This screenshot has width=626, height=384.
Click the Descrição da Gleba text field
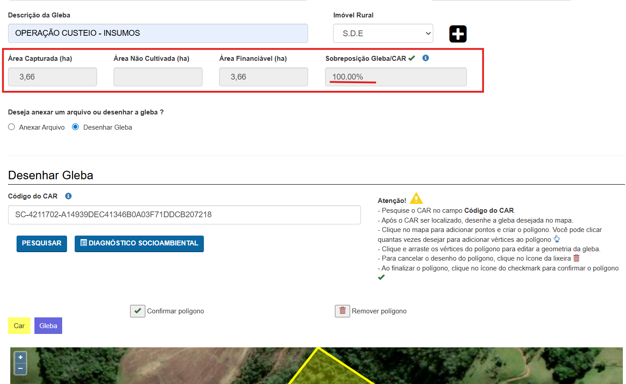coord(158,34)
